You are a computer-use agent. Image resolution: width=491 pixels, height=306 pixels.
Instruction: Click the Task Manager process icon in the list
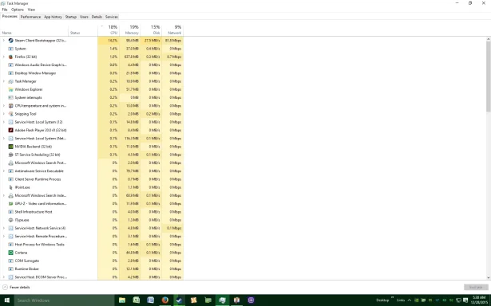(10, 81)
